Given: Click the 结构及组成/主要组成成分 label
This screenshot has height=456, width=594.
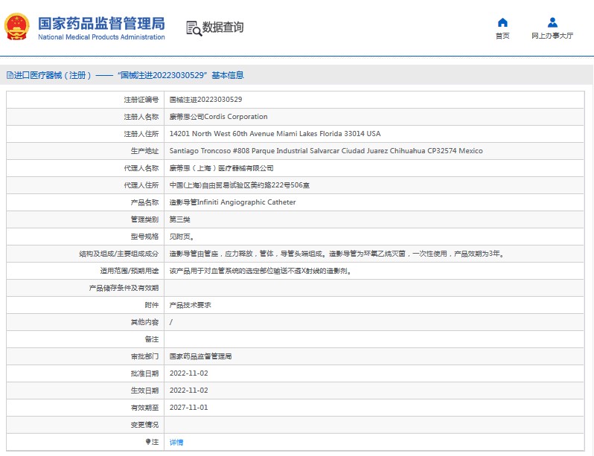Looking at the screenshot, I should point(119,254).
